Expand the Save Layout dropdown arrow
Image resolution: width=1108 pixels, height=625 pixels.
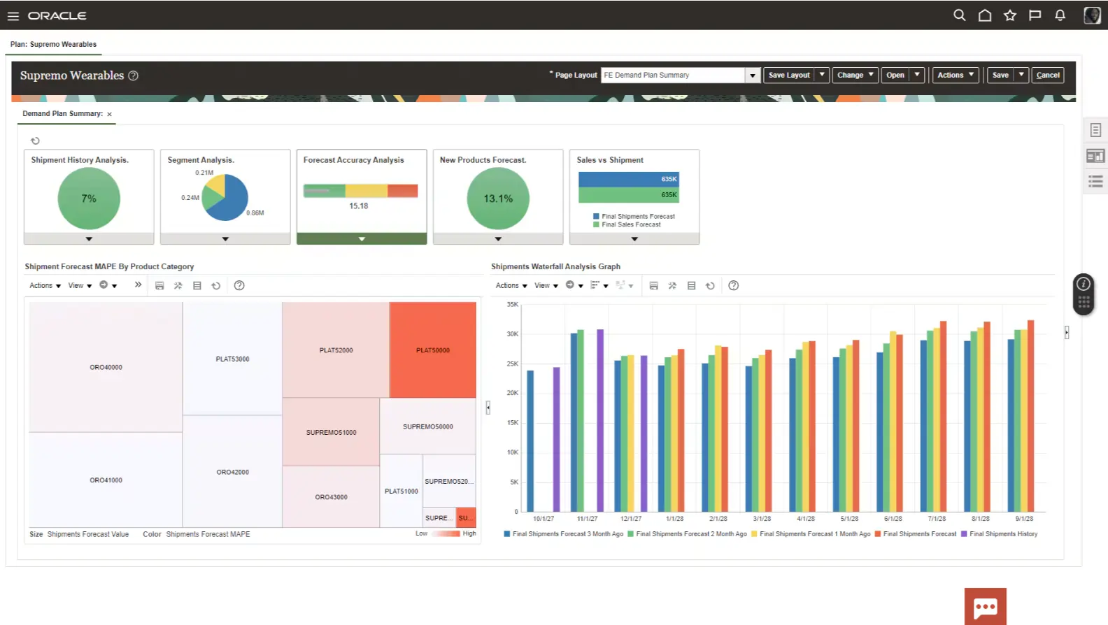(822, 75)
